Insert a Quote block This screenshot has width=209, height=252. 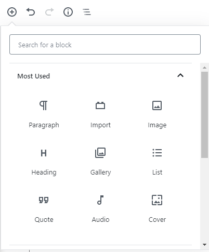click(x=44, y=209)
